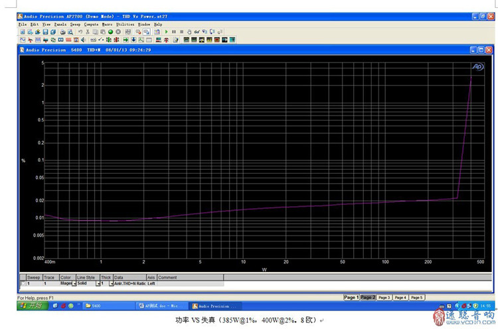Switch to Page 3 tab
Screen dimensions: 498x329
pos(384,298)
